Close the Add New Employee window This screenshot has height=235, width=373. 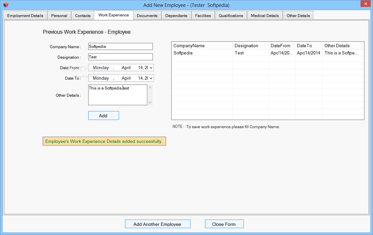(365, 4)
